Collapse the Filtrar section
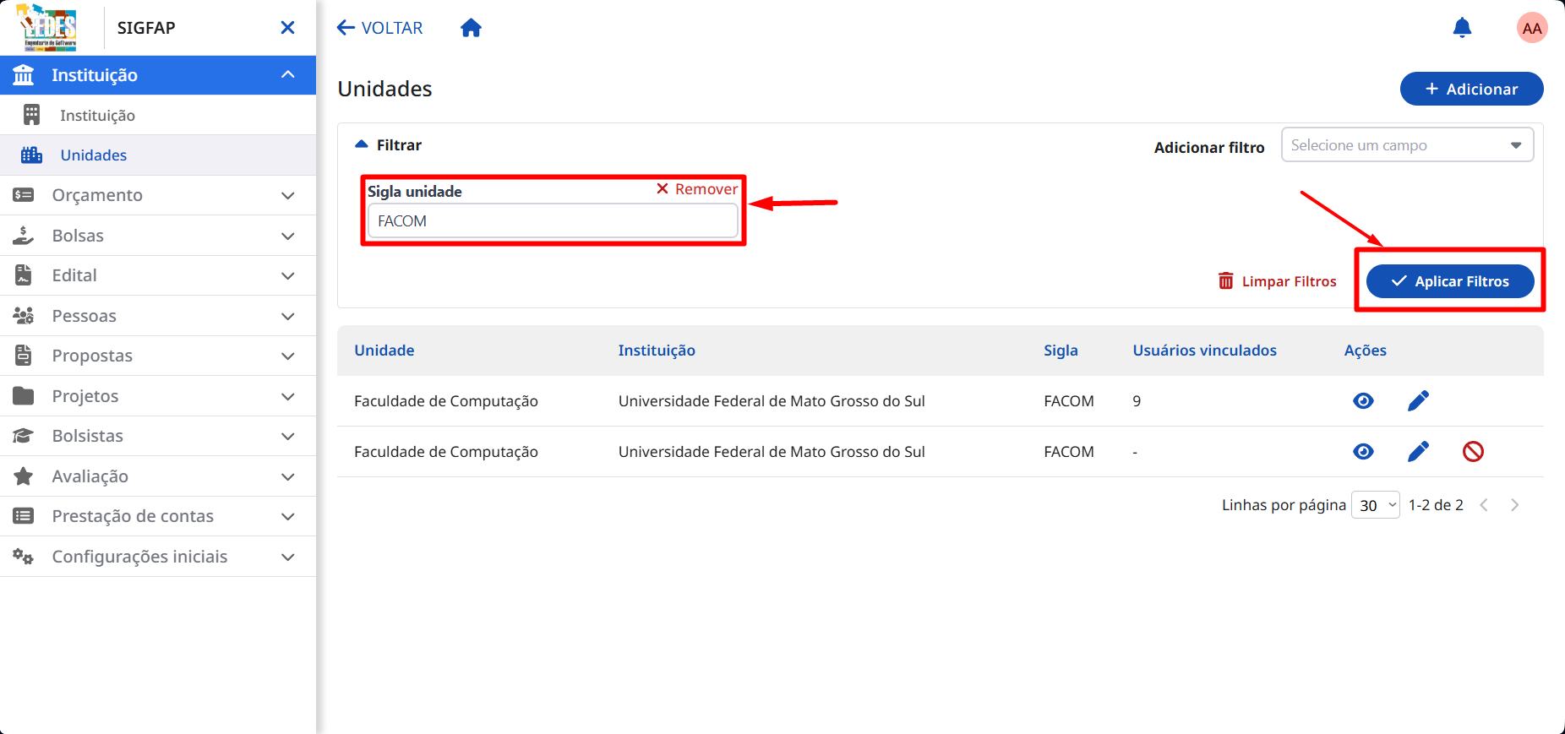The image size is (1565, 734). 388,145
